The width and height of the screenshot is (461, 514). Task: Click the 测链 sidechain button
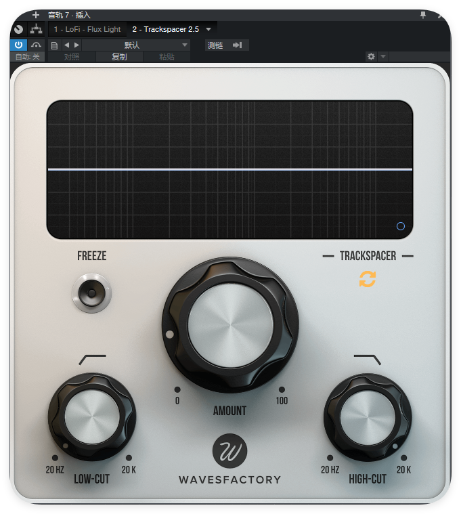[x=215, y=45]
